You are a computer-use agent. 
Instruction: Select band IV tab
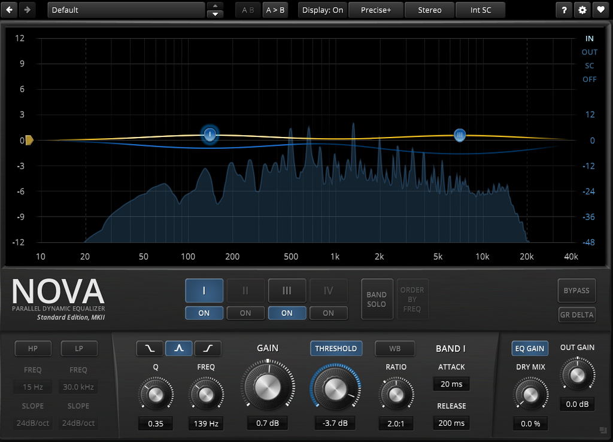click(x=329, y=291)
